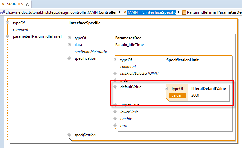Click the diamond marker beside enable
This screenshot has height=148, width=242.
(x=115, y=119)
